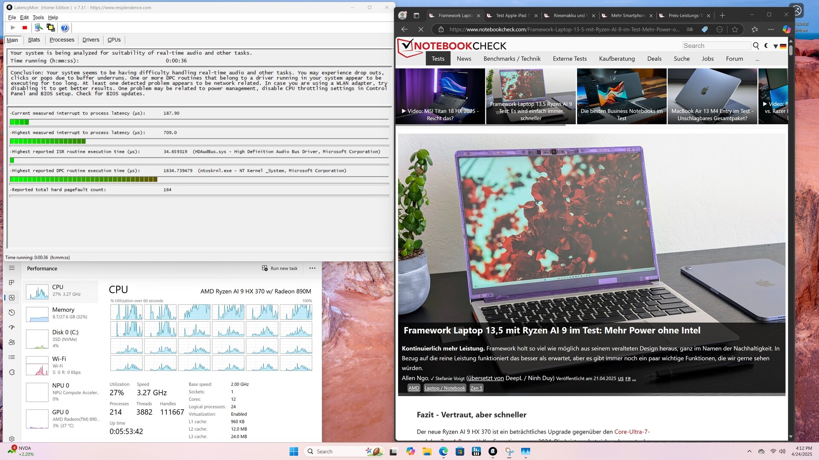The image size is (819, 460).
Task: Open Task Manager three-dots more options
Action: (312, 268)
